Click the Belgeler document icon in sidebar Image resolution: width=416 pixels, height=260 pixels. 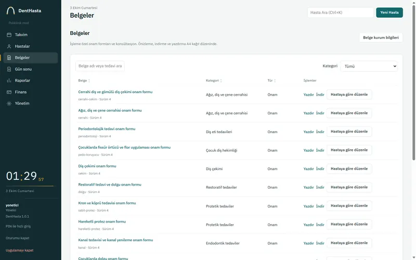coord(9,58)
